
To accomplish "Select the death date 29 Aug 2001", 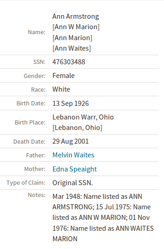I will 71,141.
